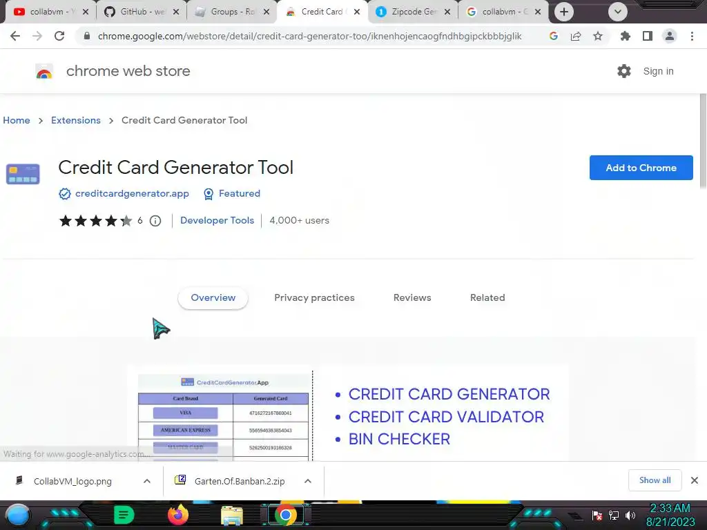
Task: Open CollabVM_logo.png download item
Action: (72, 481)
